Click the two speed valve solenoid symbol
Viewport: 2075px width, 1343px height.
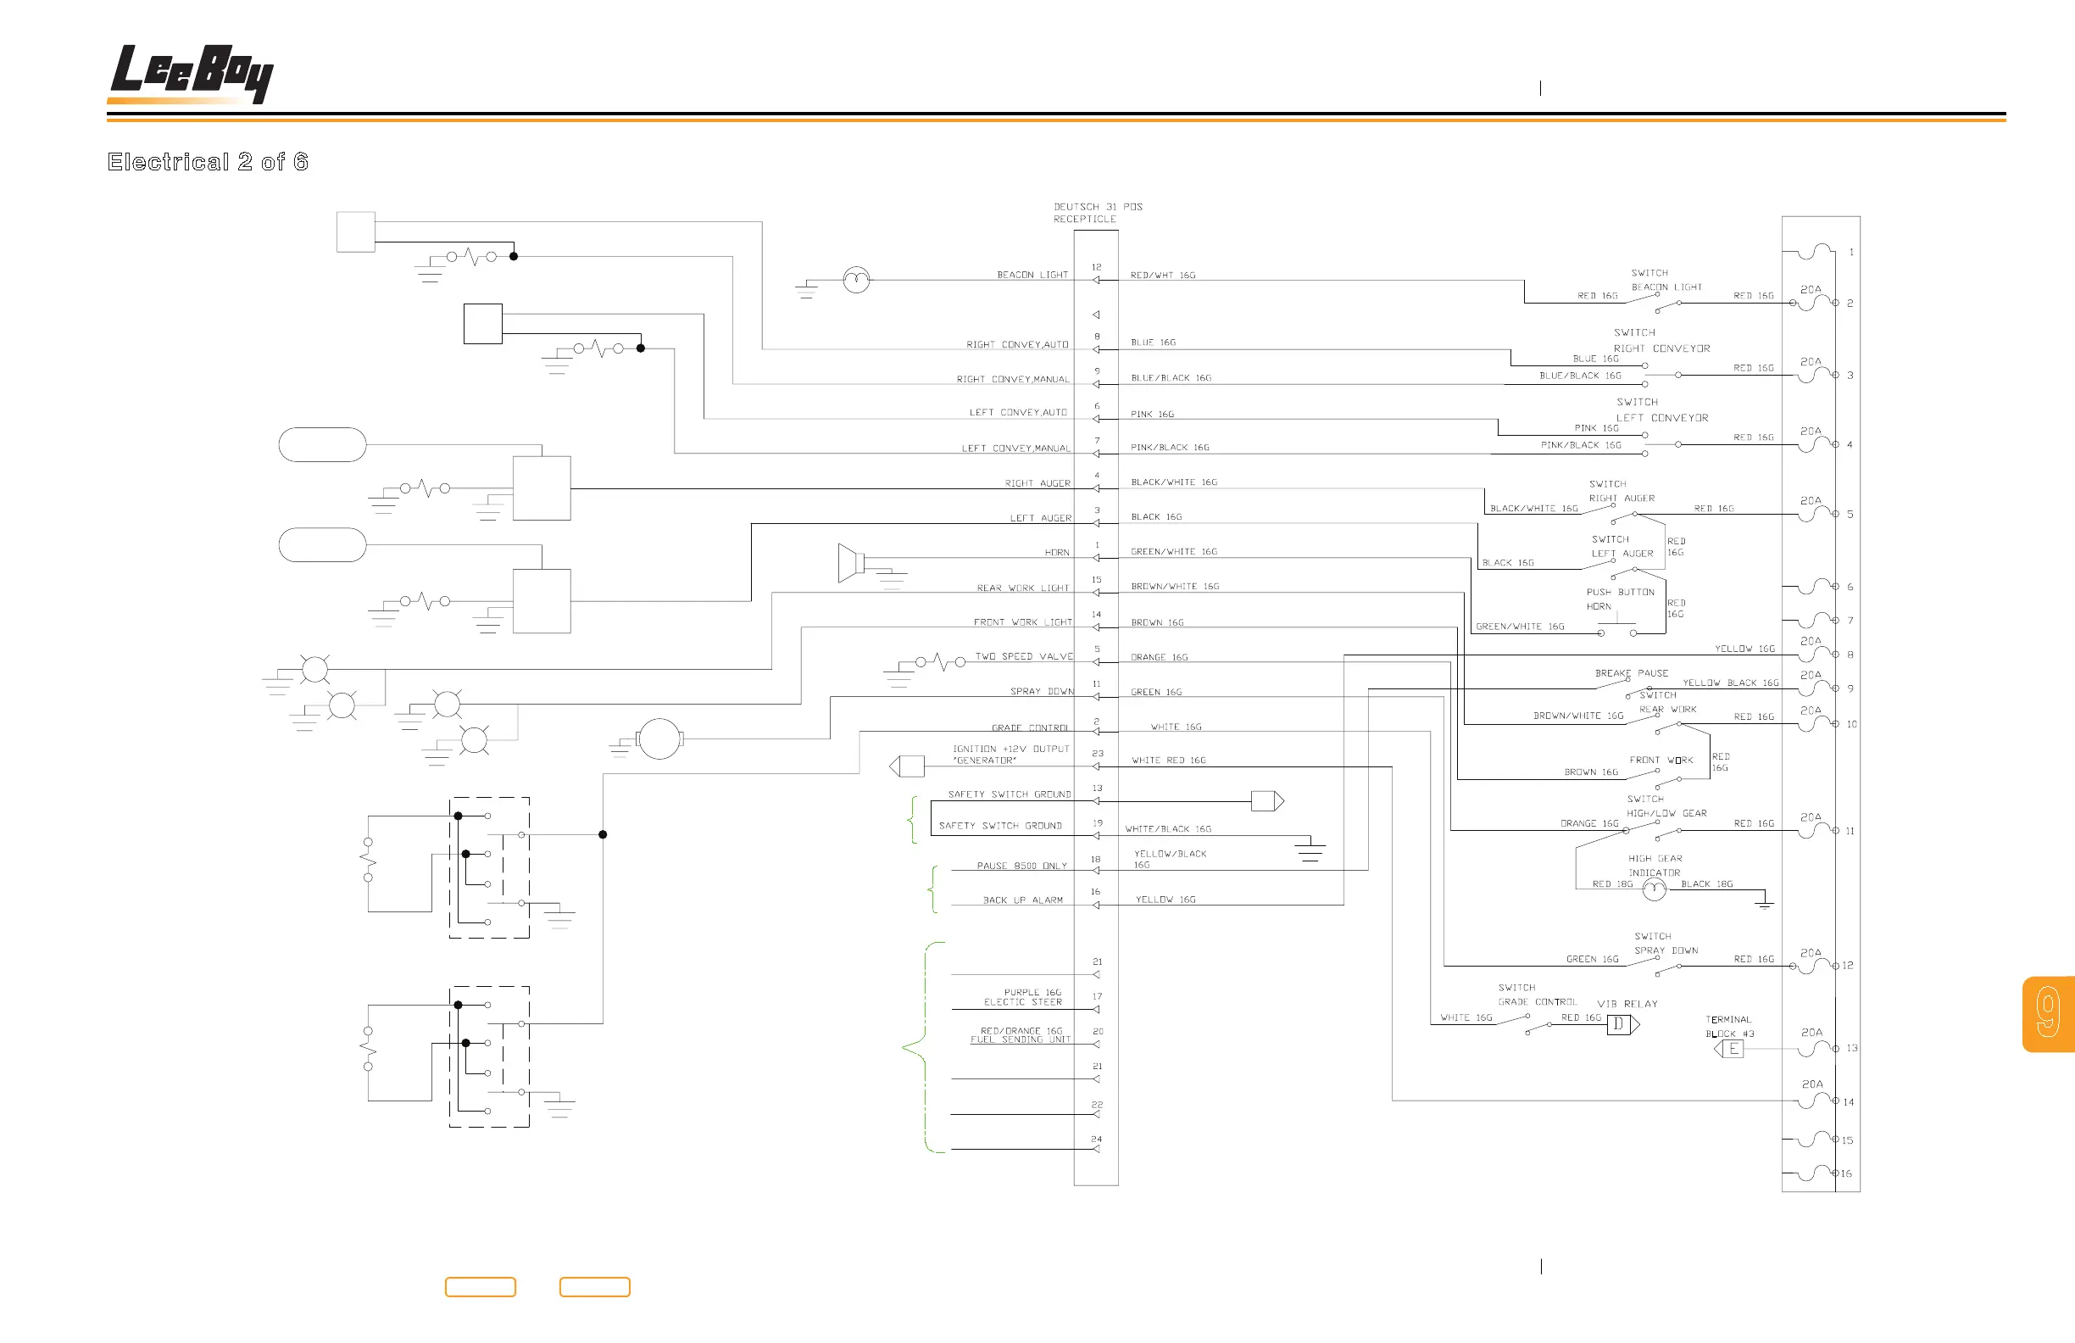[x=940, y=663]
